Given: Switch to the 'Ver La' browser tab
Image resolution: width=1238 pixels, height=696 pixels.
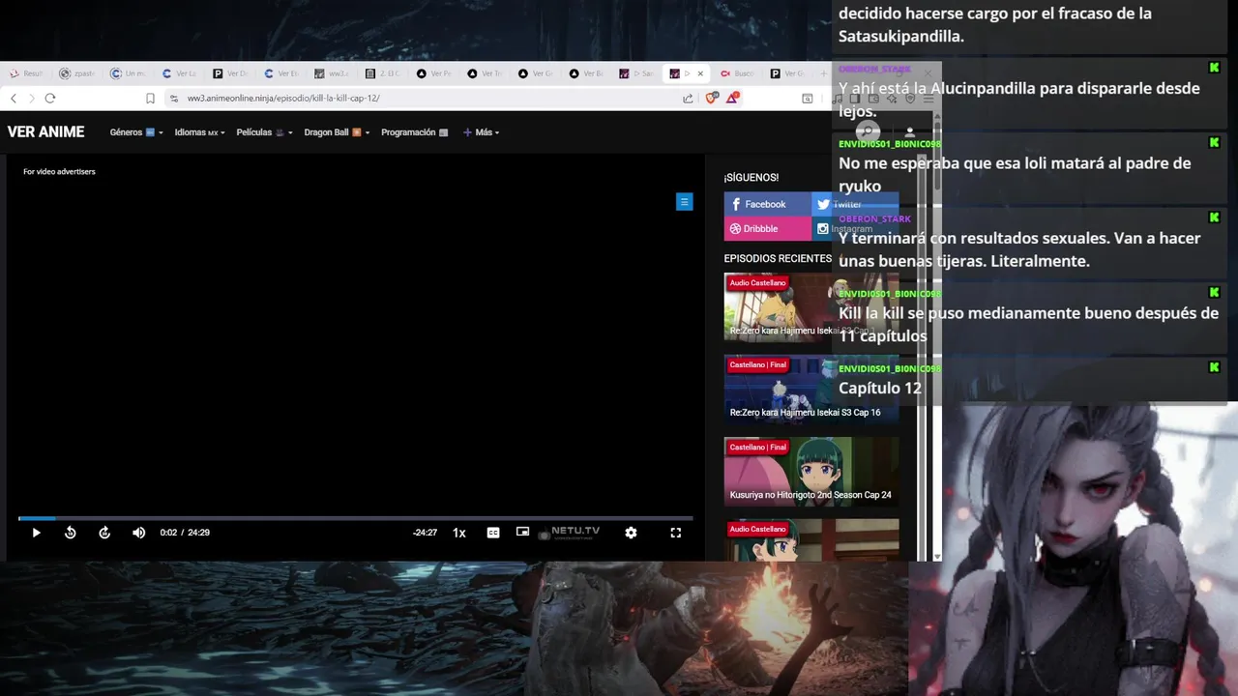Looking at the screenshot, I should pos(179,73).
